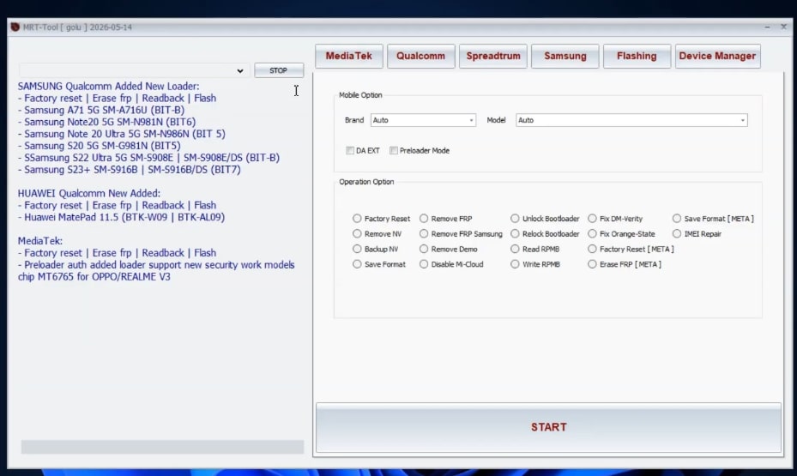Image resolution: width=797 pixels, height=476 pixels.
Task: Close the MRT-Tool window
Action: point(784,27)
